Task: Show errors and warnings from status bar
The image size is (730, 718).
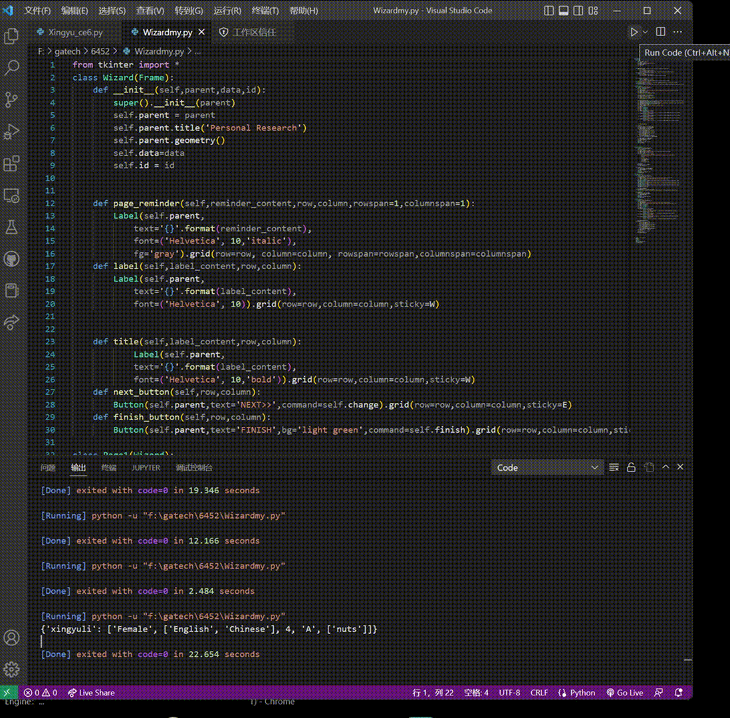Action: (41, 692)
